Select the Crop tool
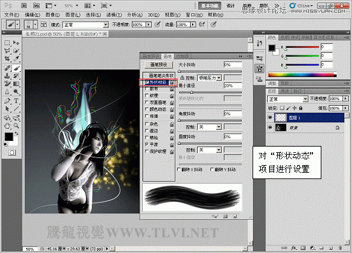This screenshot has height=253, width=352. [x=7, y=59]
